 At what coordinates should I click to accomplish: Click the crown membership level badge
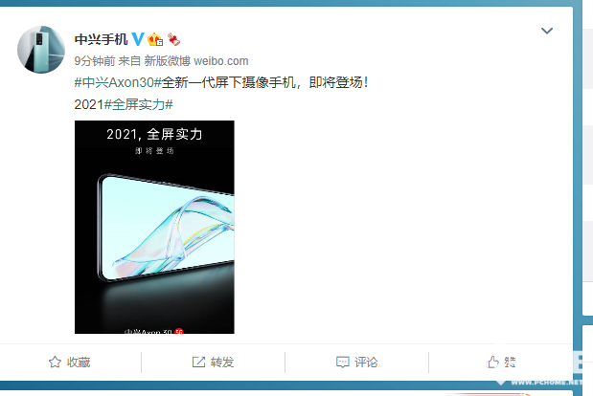(x=155, y=39)
